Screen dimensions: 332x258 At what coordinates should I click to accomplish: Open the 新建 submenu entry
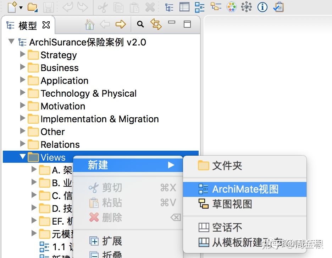[128, 165]
